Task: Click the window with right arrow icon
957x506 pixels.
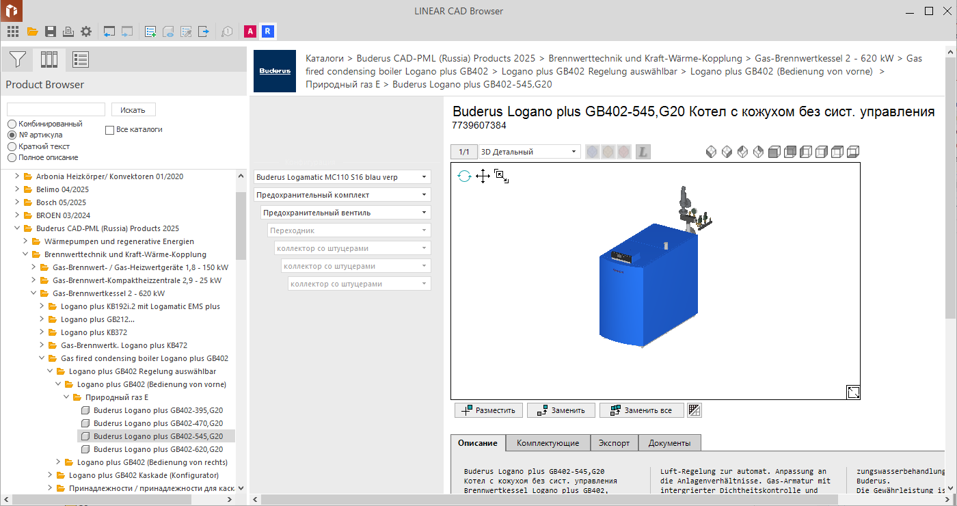Action: click(127, 31)
